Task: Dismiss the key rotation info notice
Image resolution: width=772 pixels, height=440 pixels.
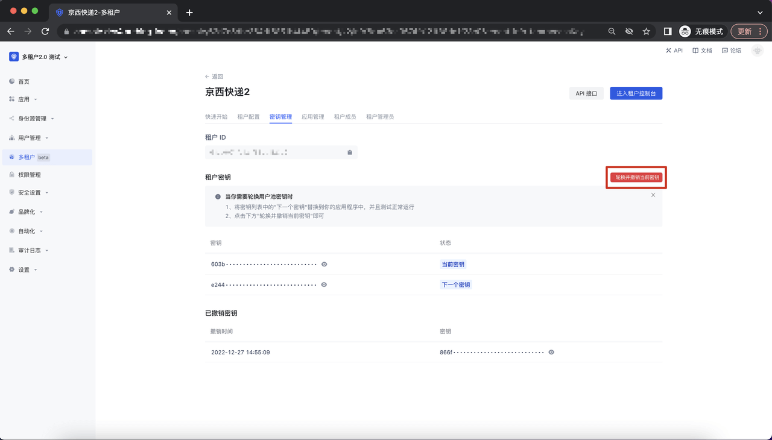Action: tap(653, 195)
